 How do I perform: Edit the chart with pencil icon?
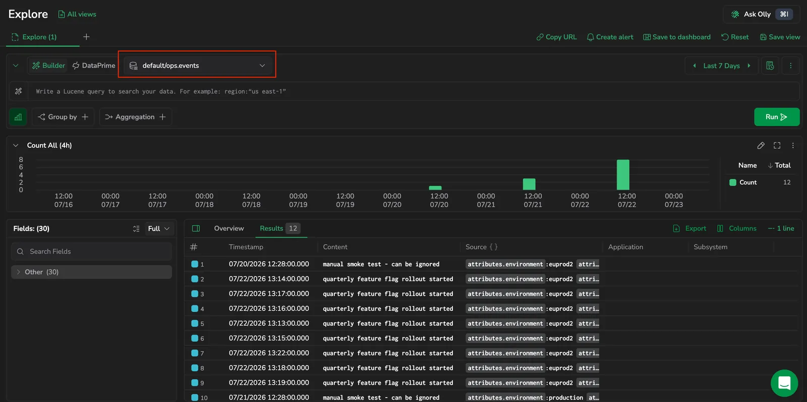click(761, 145)
